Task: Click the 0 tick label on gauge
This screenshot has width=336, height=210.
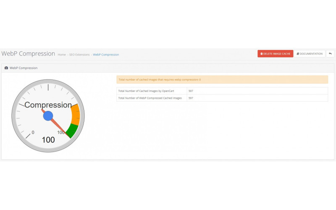Action: point(33,132)
